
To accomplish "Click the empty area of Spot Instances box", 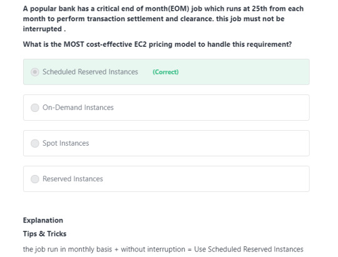I will (x=198, y=143).
